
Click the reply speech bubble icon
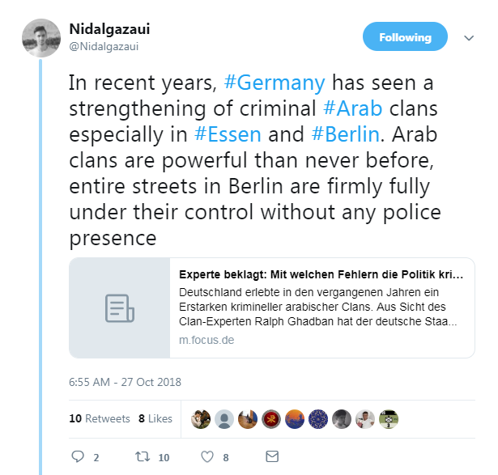pos(78,456)
